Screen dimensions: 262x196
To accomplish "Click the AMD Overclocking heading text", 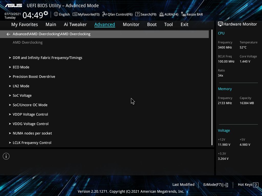I will pos(28,43).
